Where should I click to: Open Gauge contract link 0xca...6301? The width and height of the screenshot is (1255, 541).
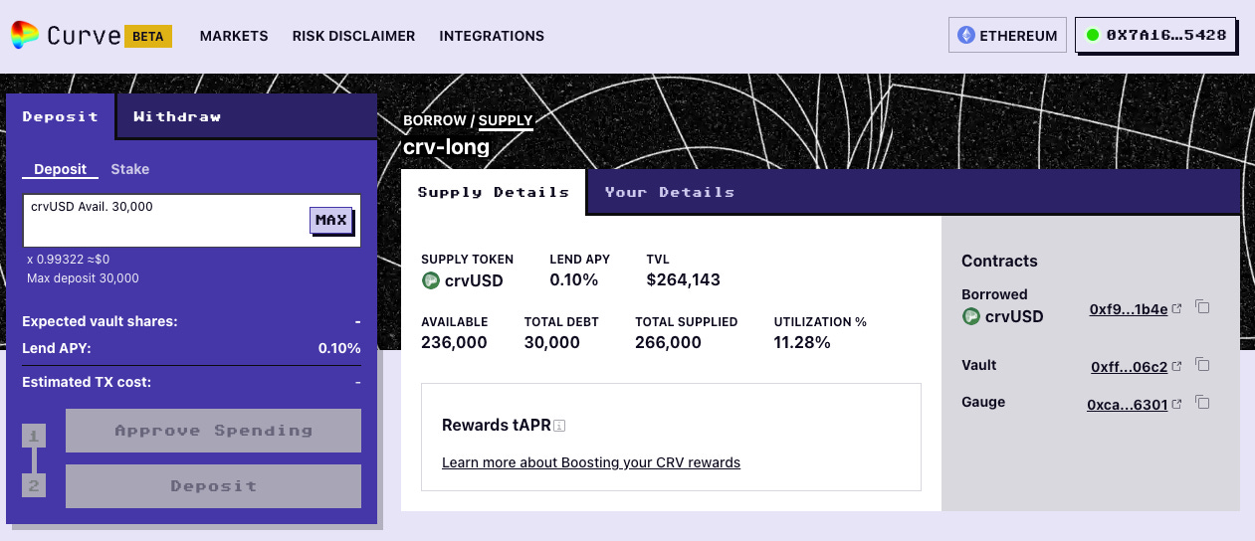pos(1128,405)
